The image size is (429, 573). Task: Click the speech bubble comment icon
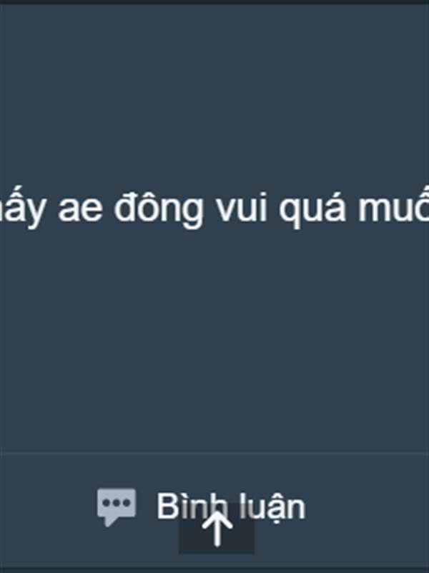(x=117, y=507)
